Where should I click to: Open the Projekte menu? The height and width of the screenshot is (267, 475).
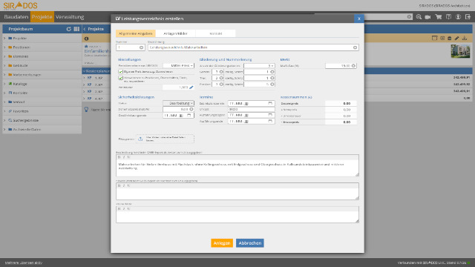tap(42, 17)
